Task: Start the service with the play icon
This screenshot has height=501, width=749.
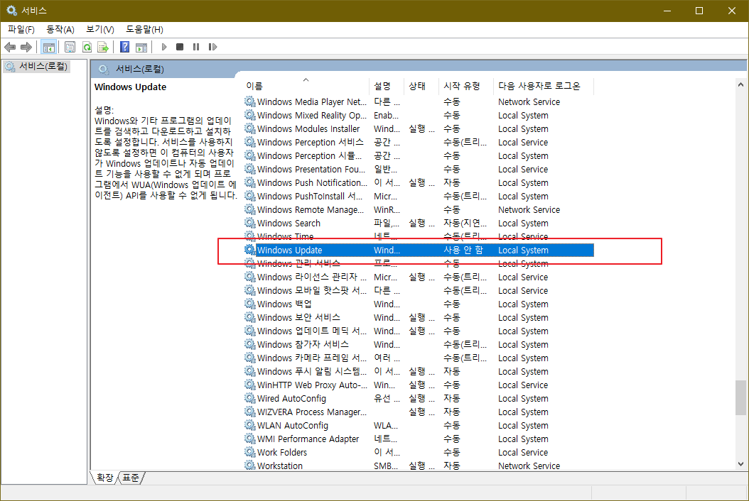Action: coord(164,47)
